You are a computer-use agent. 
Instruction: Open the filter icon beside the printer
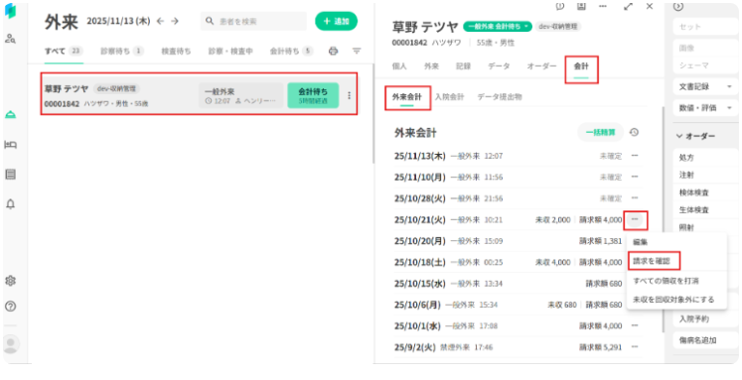click(x=357, y=51)
